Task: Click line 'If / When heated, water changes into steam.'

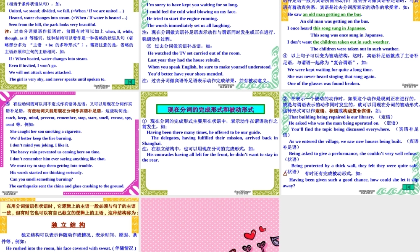Action: 48,59
